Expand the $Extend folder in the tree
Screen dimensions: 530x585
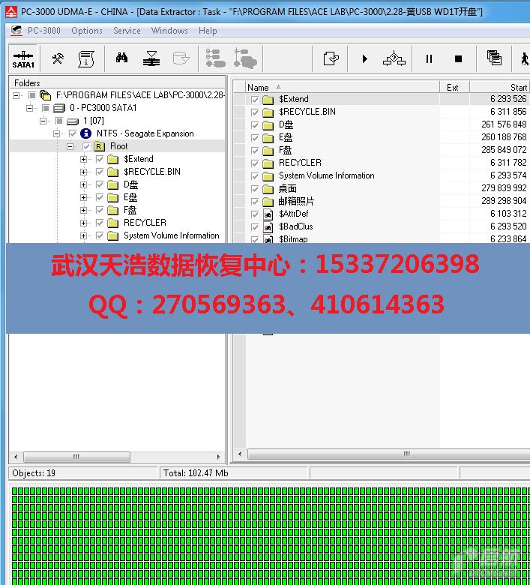click(x=84, y=159)
